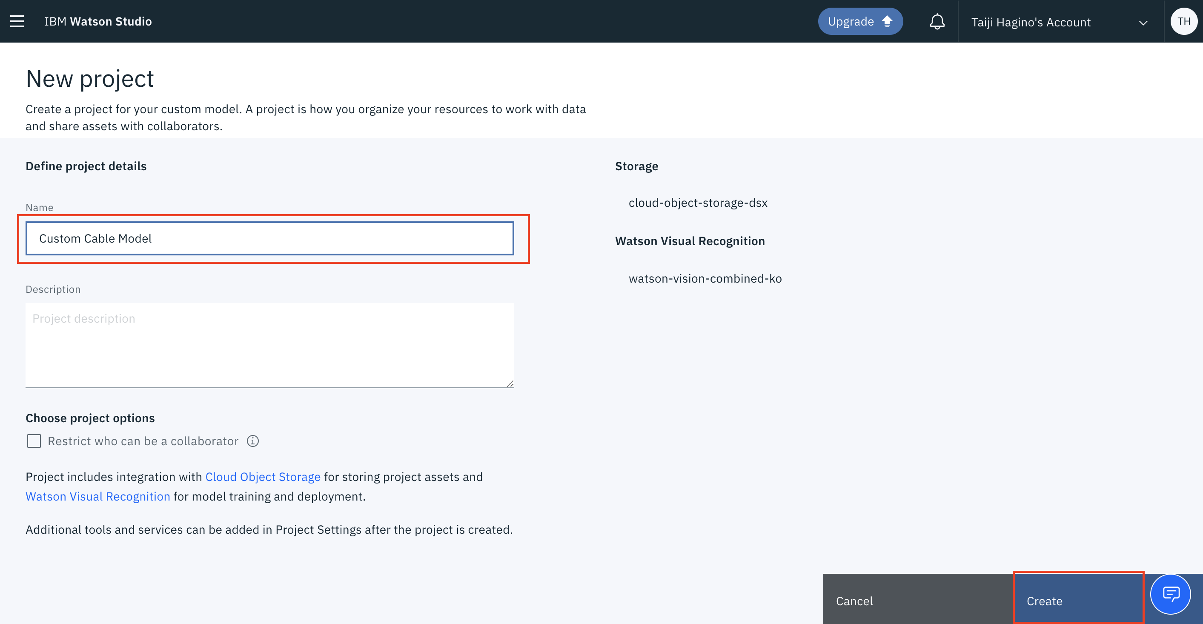1203x624 pixels.
Task: Click the notifications bell icon
Action: click(x=937, y=21)
